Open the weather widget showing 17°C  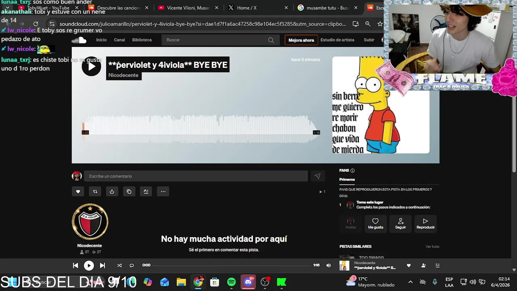click(x=371, y=282)
